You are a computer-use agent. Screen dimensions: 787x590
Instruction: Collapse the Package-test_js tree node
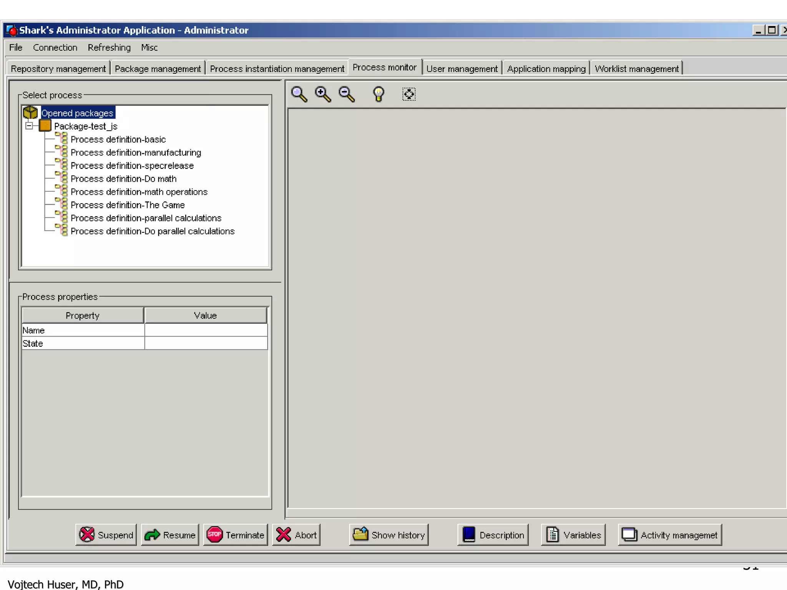point(29,126)
